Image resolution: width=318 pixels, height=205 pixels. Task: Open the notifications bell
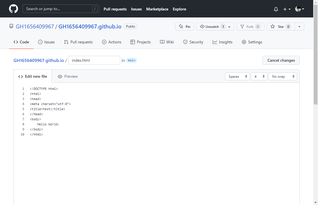(x=276, y=9)
